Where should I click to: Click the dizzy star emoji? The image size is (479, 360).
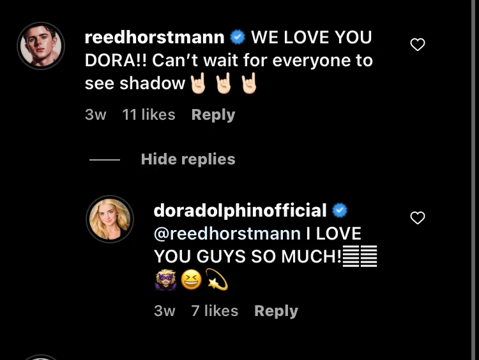coord(217,280)
